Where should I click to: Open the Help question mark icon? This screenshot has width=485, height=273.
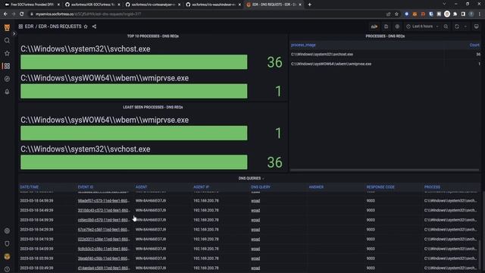(x=7, y=269)
